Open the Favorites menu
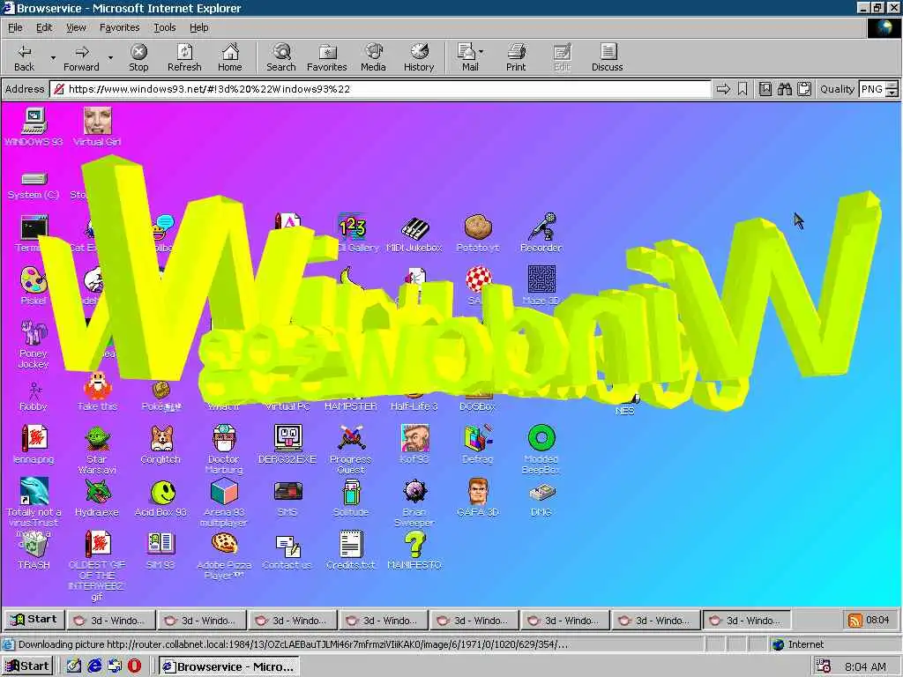 coord(119,27)
